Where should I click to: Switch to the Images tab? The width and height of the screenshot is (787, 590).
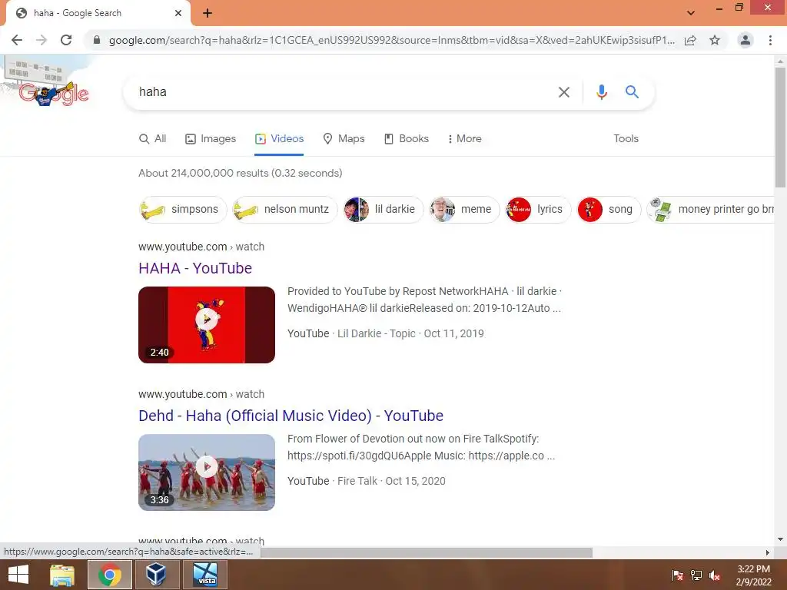(x=211, y=139)
